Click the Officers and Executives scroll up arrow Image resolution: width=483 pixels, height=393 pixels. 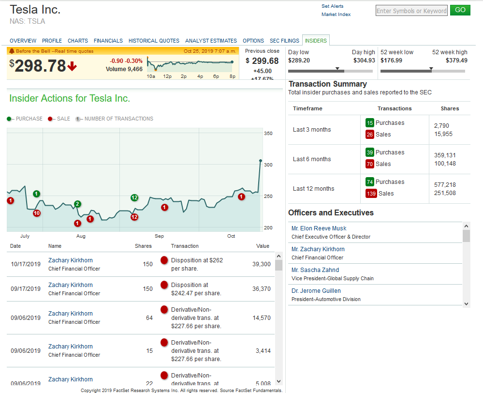467,226
